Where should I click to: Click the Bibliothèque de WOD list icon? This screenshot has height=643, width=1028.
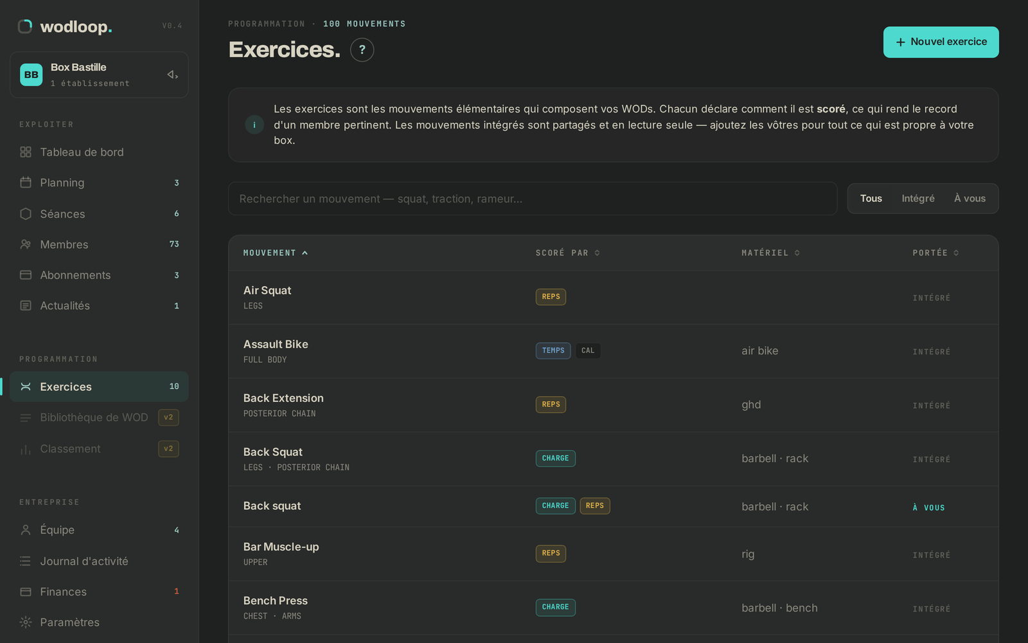[x=26, y=418]
